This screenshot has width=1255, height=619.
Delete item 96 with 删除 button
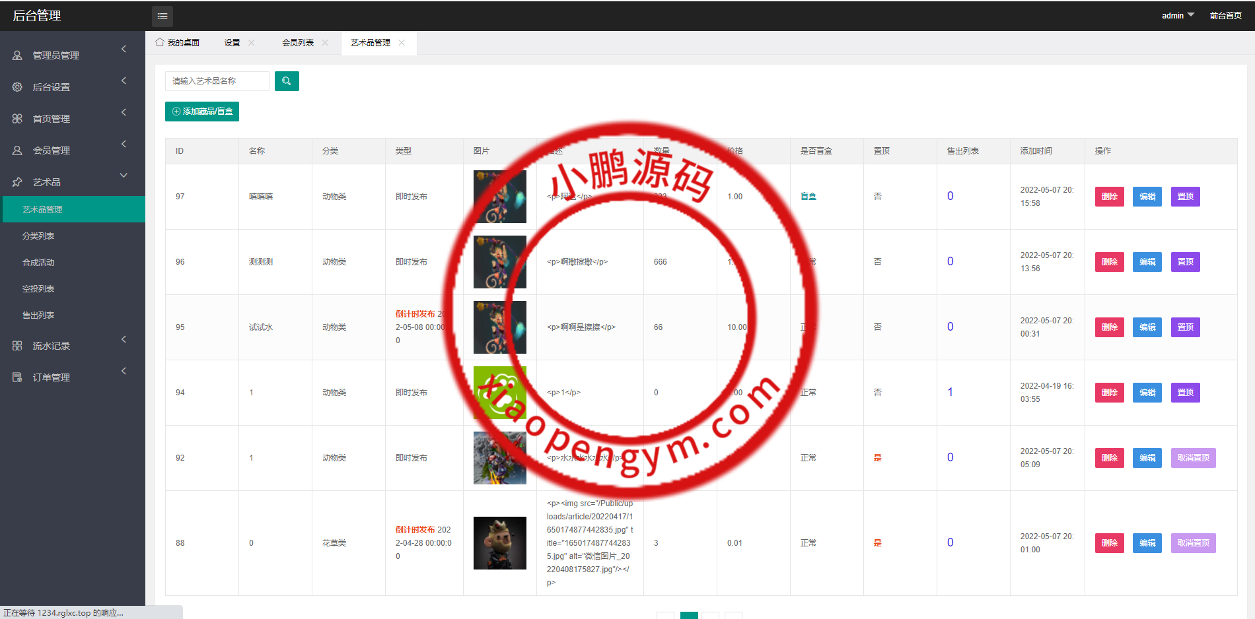pyautogui.click(x=1109, y=262)
